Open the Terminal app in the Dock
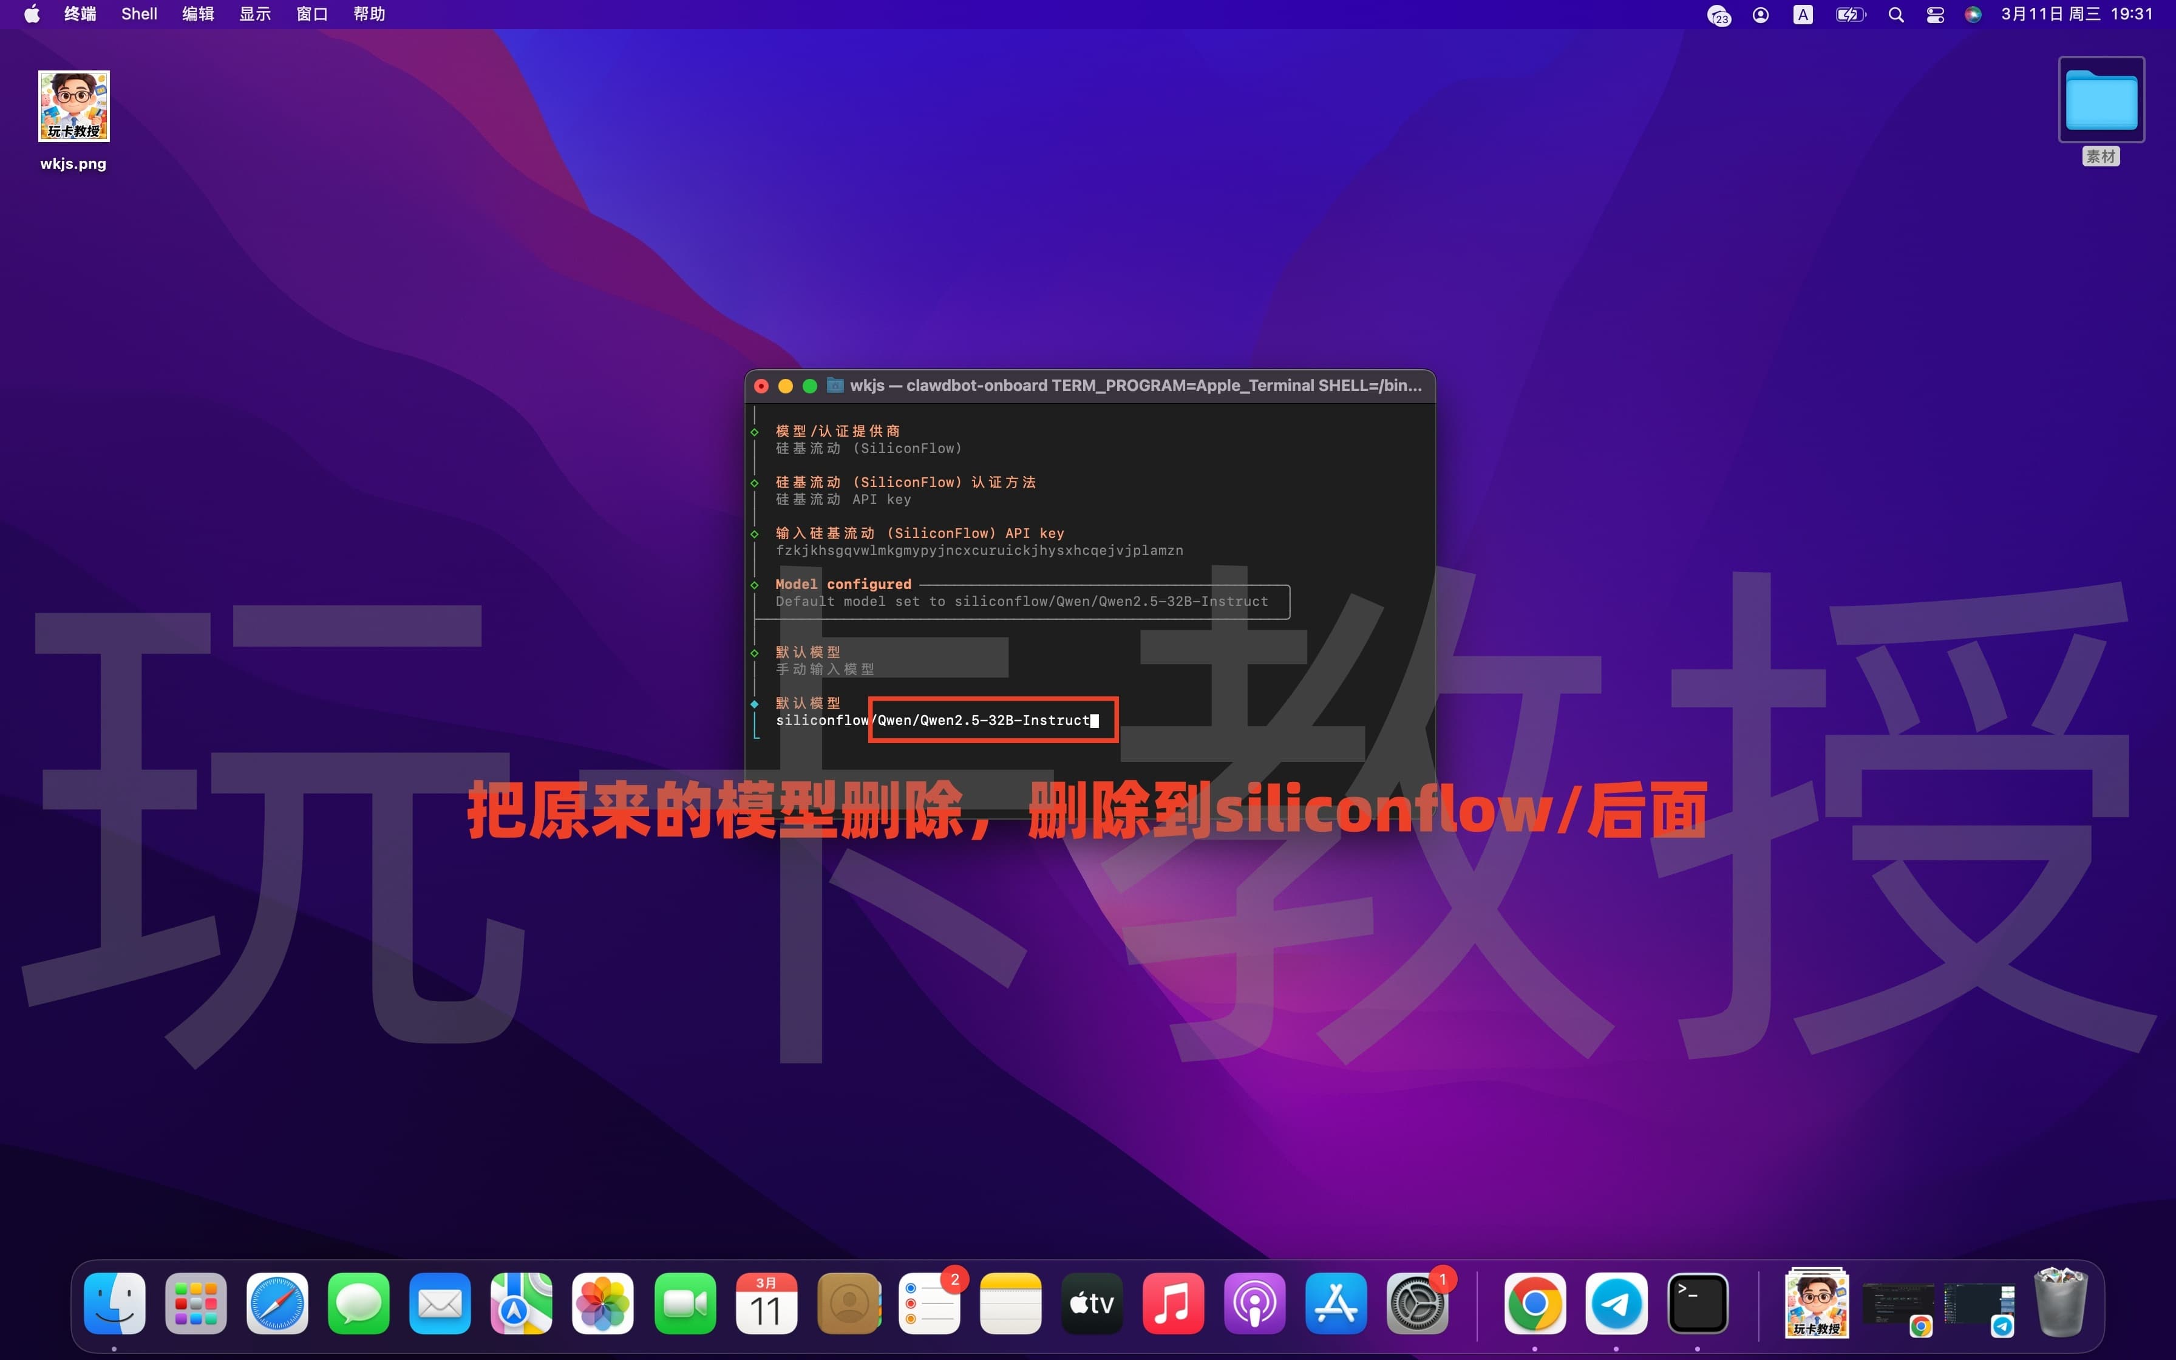 point(1699,1302)
